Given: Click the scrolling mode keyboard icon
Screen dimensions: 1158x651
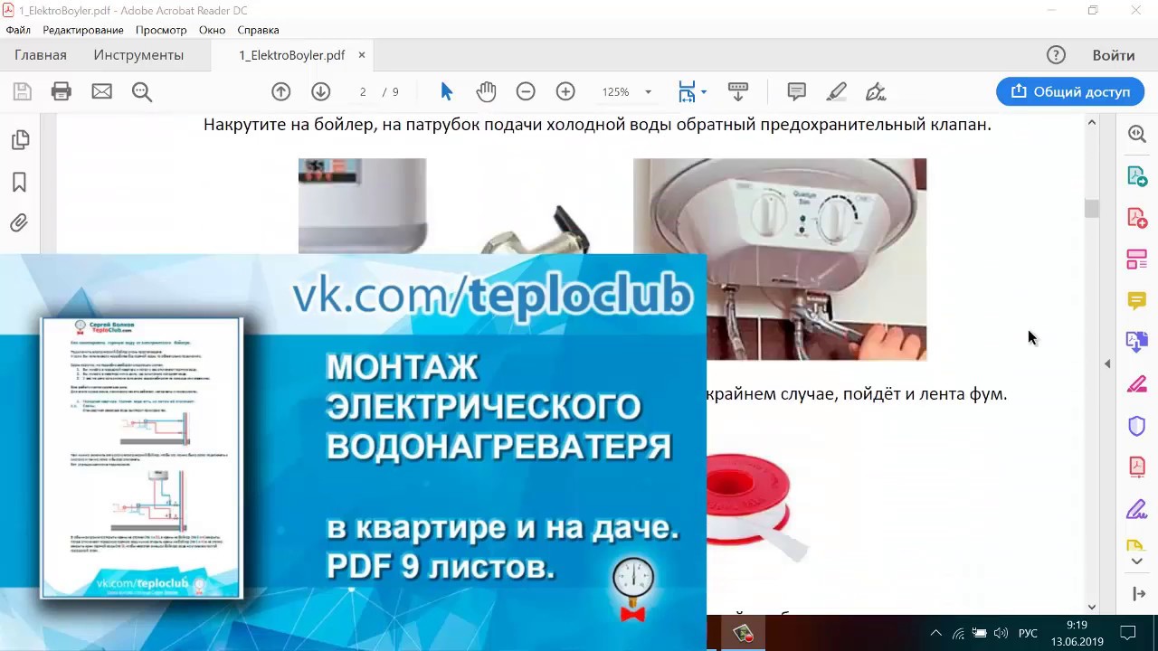Looking at the screenshot, I should (x=738, y=91).
